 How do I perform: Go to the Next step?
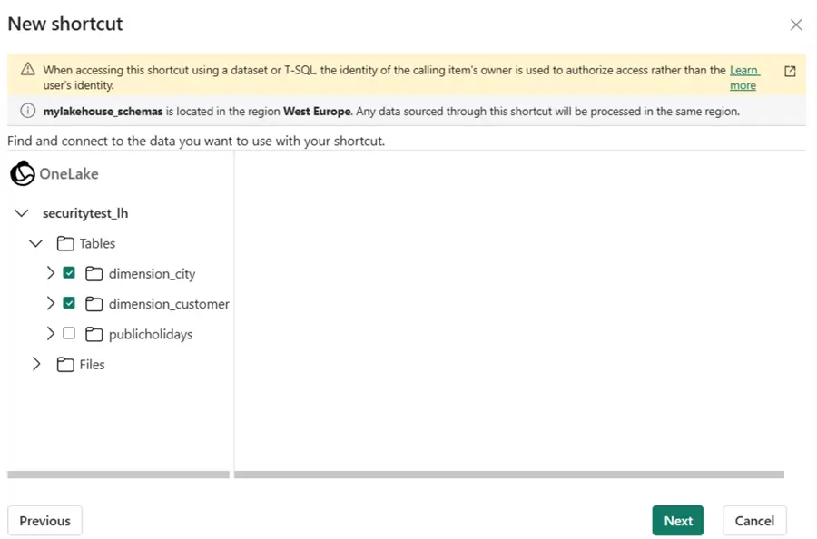[677, 520]
